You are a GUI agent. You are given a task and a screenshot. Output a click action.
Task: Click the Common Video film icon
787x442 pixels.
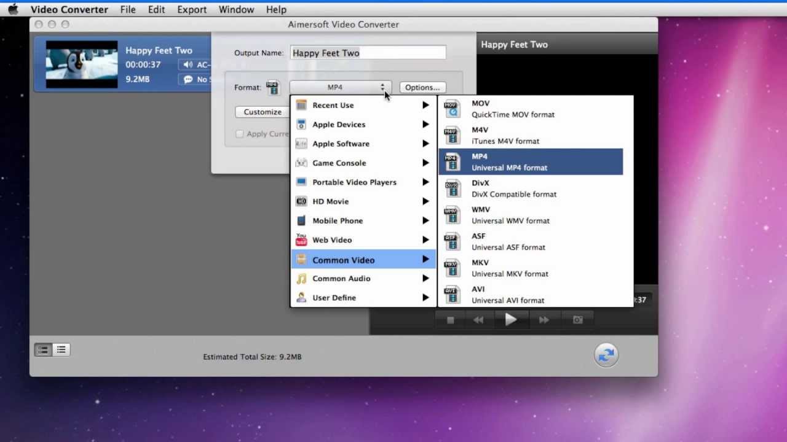[301, 260]
